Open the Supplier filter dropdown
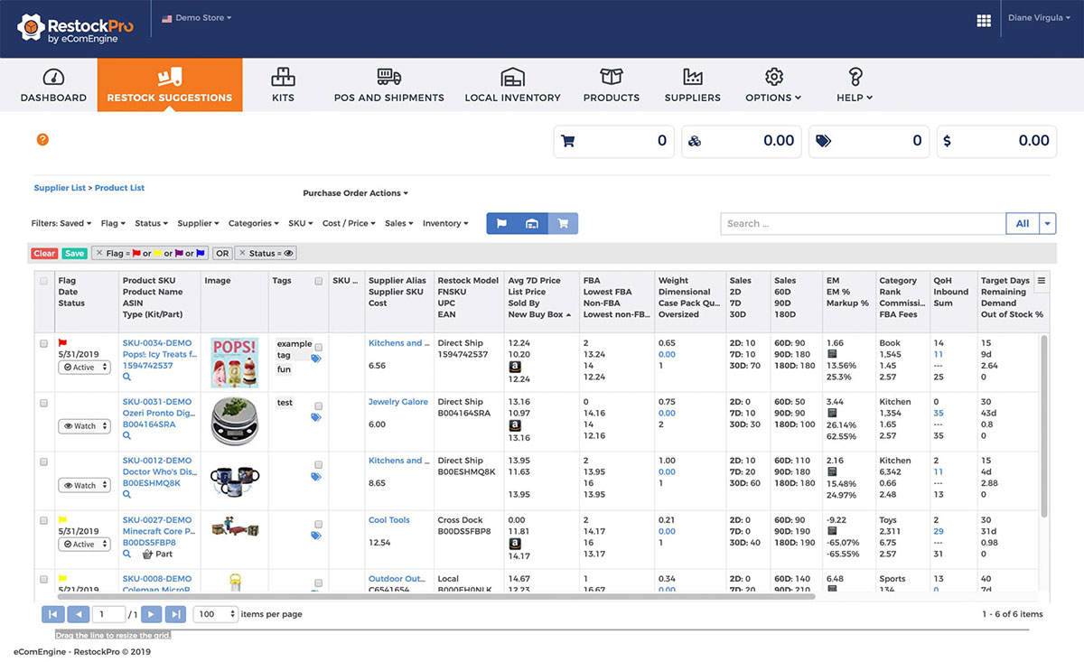This screenshot has height=662, width=1084. pyautogui.click(x=198, y=223)
